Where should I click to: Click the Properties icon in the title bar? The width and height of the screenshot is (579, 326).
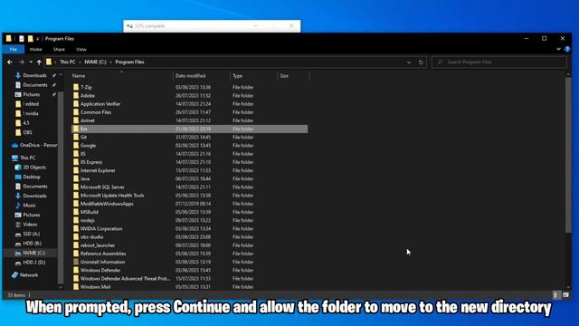tap(22, 38)
